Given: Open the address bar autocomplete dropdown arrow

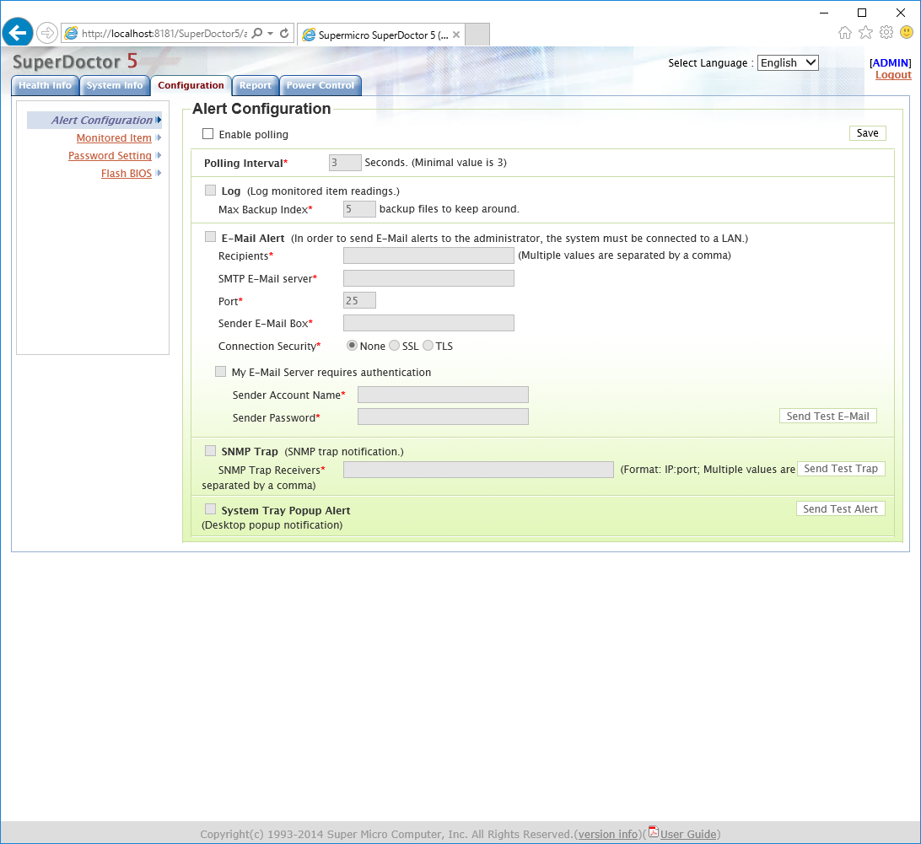Looking at the screenshot, I should 270,34.
